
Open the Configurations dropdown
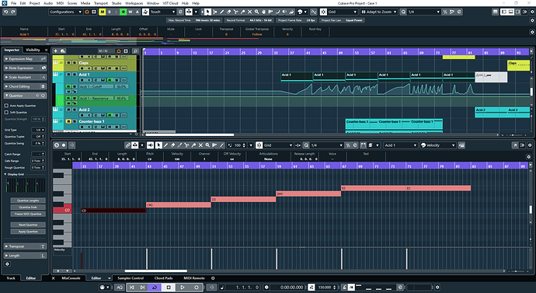(65, 12)
